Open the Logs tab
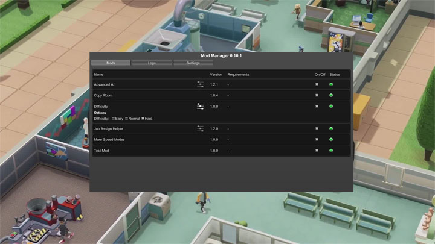This screenshot has height=244, width=435. click(x=152, y=63)
